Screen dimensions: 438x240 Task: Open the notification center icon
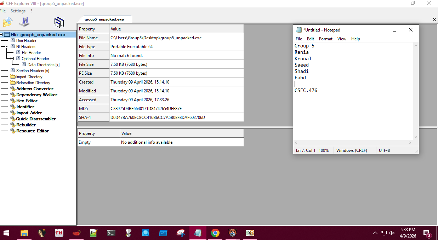click(427, 233)
